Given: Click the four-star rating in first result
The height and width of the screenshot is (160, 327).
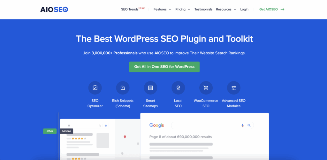Looking at the screenshot, I should (79, 138).
